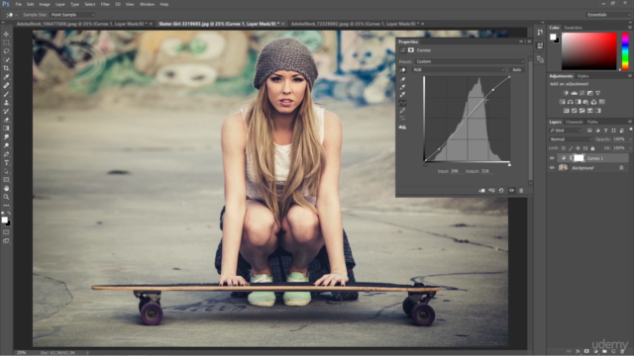The width and height of the screenshot is (634, 356).
Task: Switch to the Swatches tab
Action: click(x=573, y=28)
